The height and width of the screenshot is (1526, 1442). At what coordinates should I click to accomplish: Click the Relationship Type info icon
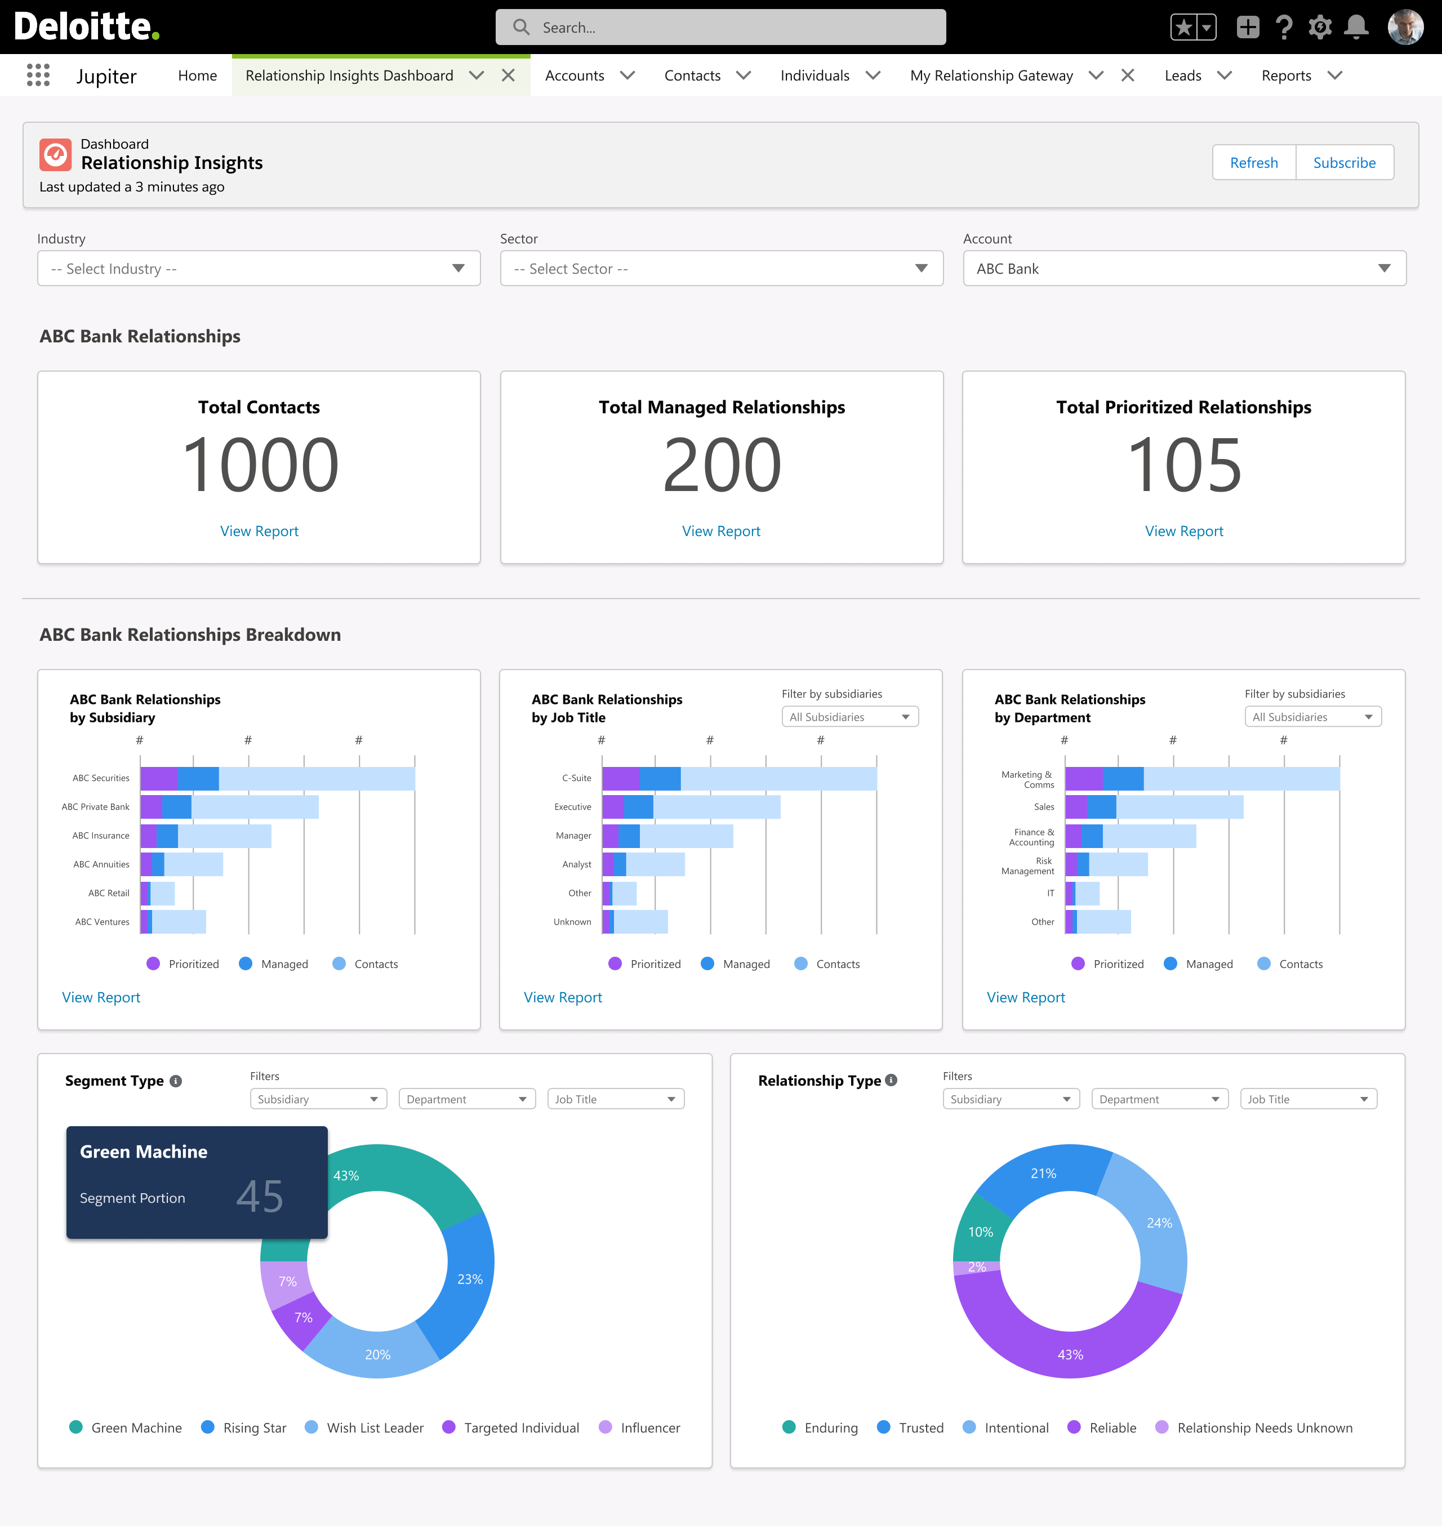[x=891, y=1079]
